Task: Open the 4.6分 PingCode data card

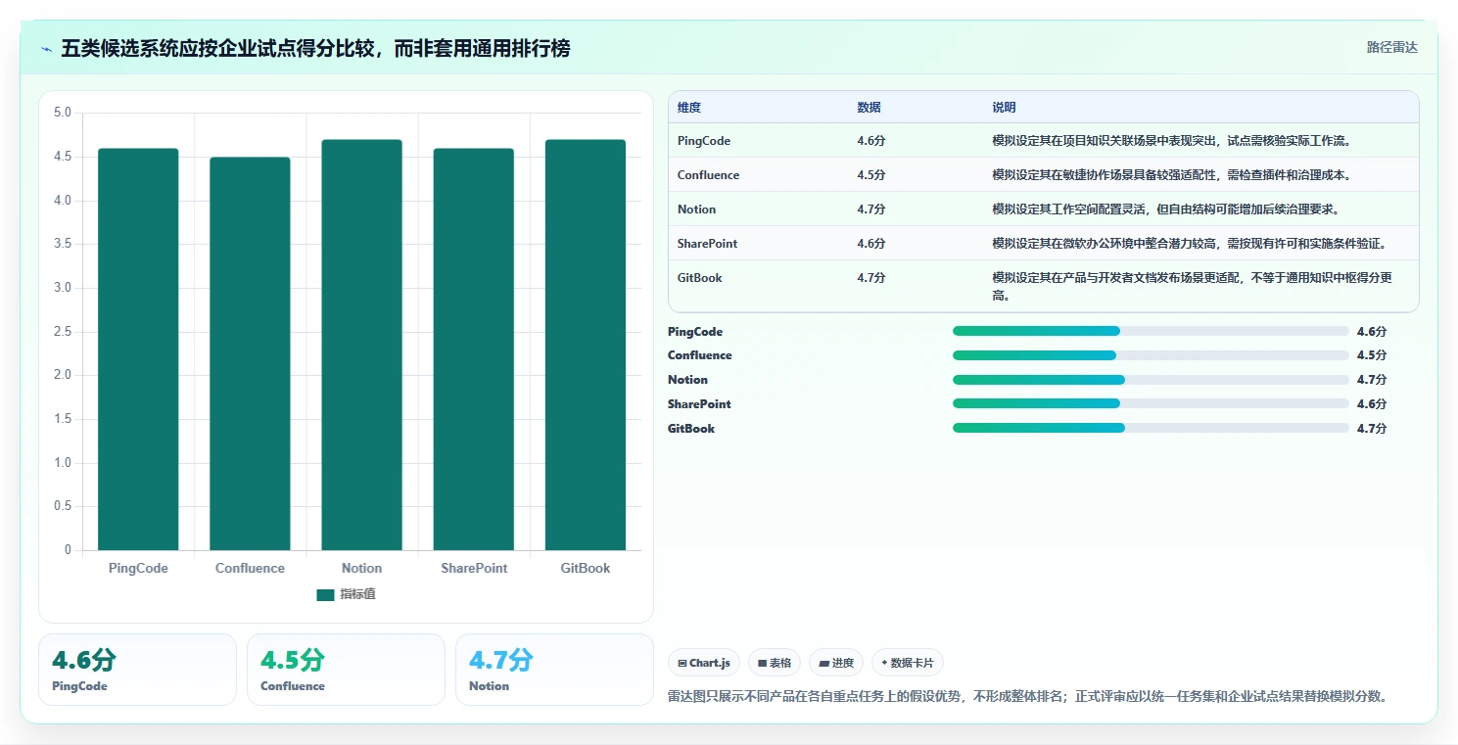Action: [x=137, y=670]
